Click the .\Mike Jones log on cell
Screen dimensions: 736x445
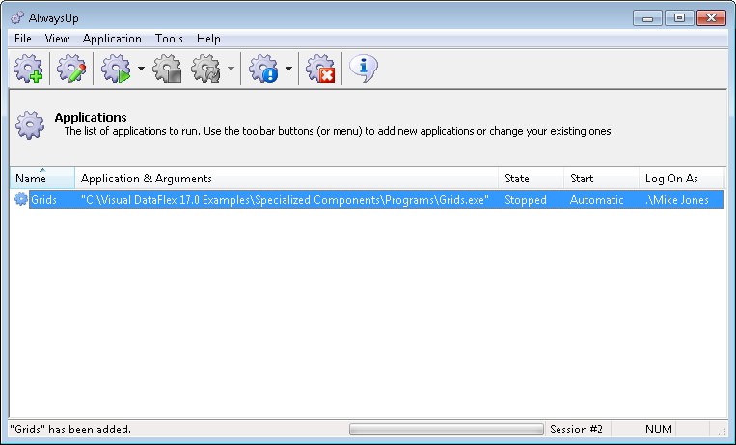pos(677,200)
